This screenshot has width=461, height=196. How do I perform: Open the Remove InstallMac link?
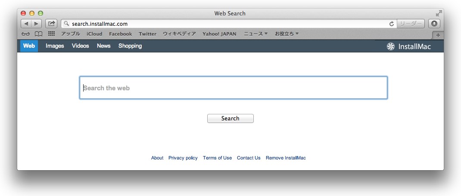[x=286, y=158]
